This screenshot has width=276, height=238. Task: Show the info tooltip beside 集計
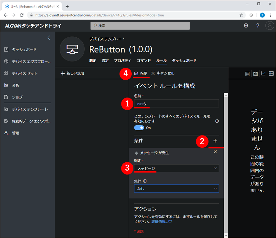145,181
